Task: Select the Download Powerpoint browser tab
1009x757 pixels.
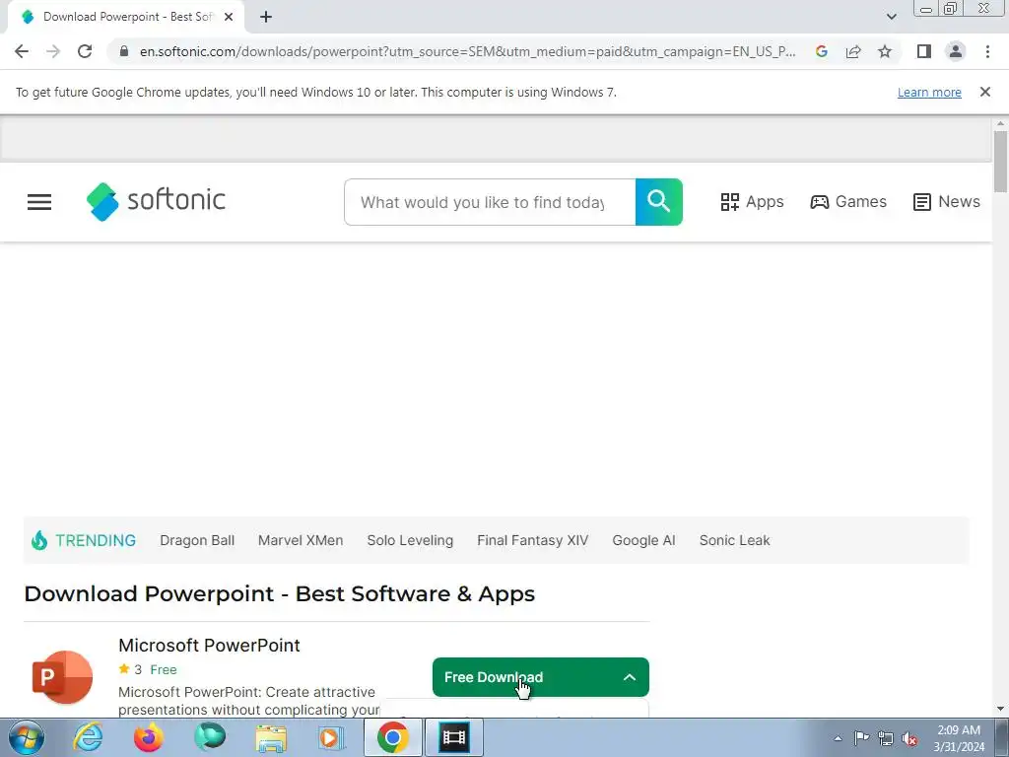Action: click(125, 17)
